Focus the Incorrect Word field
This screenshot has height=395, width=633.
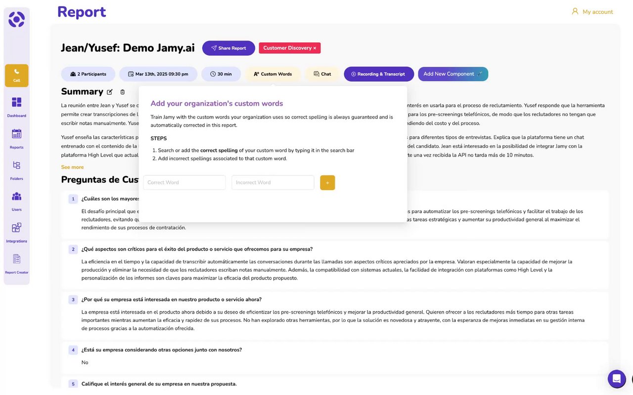pos(273,183)
